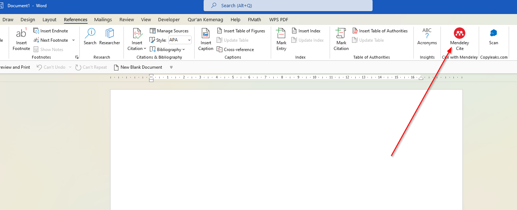The height and width of the screenshot is (210, 517).
Task: Click the Search Alt+Q box
Action: pyautogui.click(x=288, y=5)
